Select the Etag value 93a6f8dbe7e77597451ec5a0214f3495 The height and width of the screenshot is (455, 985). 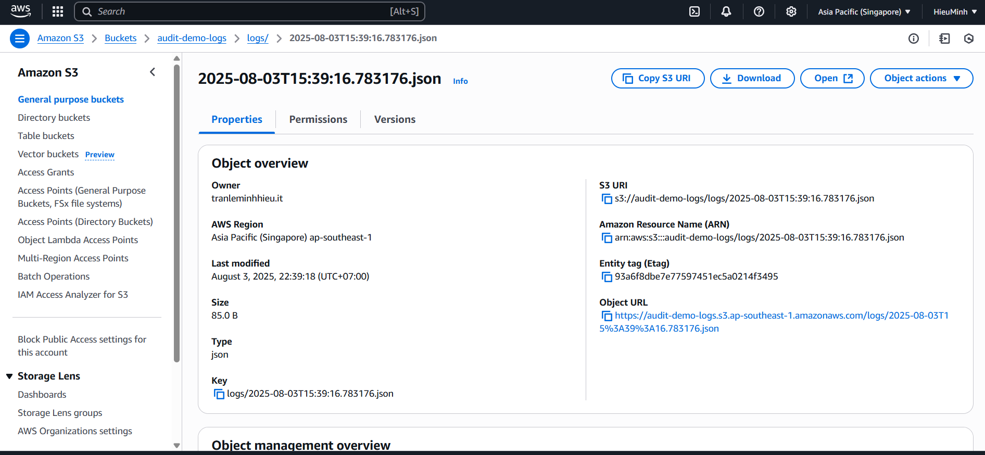click(x=696, y=276)
